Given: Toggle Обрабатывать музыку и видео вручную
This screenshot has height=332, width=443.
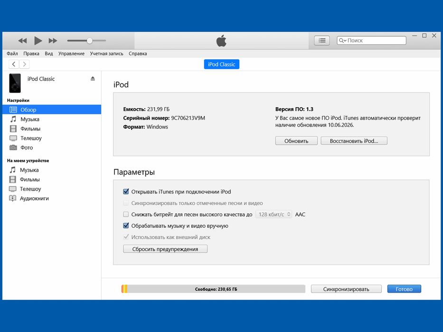Looking at the screenshot, I should 126,226.
